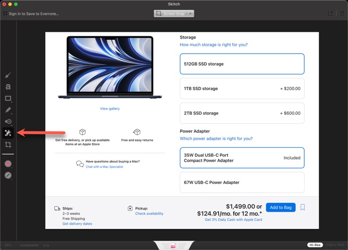Viewport: 348px width, 250px height.
Task: Click the Share icon in the toolbar
Action: (331, 14)
